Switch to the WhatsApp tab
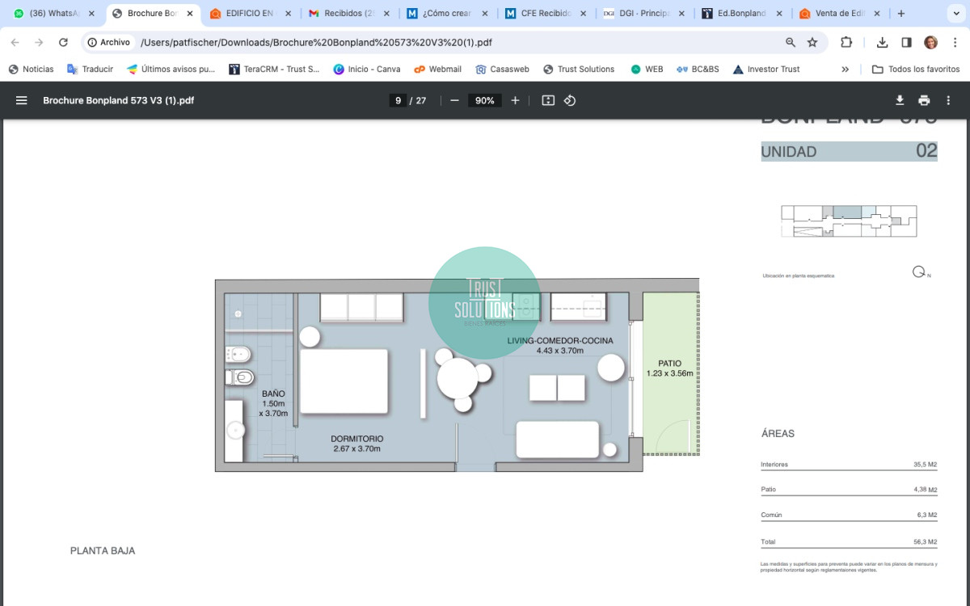 (48, 14)
